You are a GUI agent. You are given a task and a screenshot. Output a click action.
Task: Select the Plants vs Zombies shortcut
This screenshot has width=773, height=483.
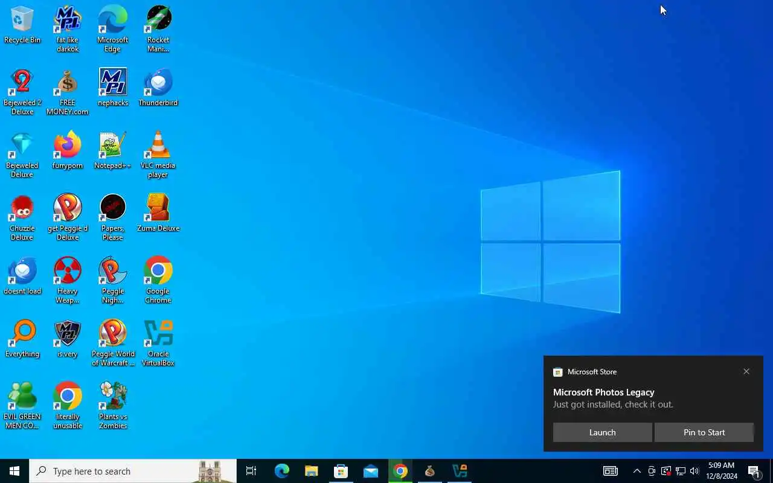pos(113,406)
